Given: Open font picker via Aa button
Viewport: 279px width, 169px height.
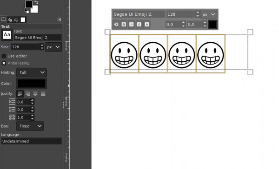Looking at the screenshot, I should tap(7, 35).
